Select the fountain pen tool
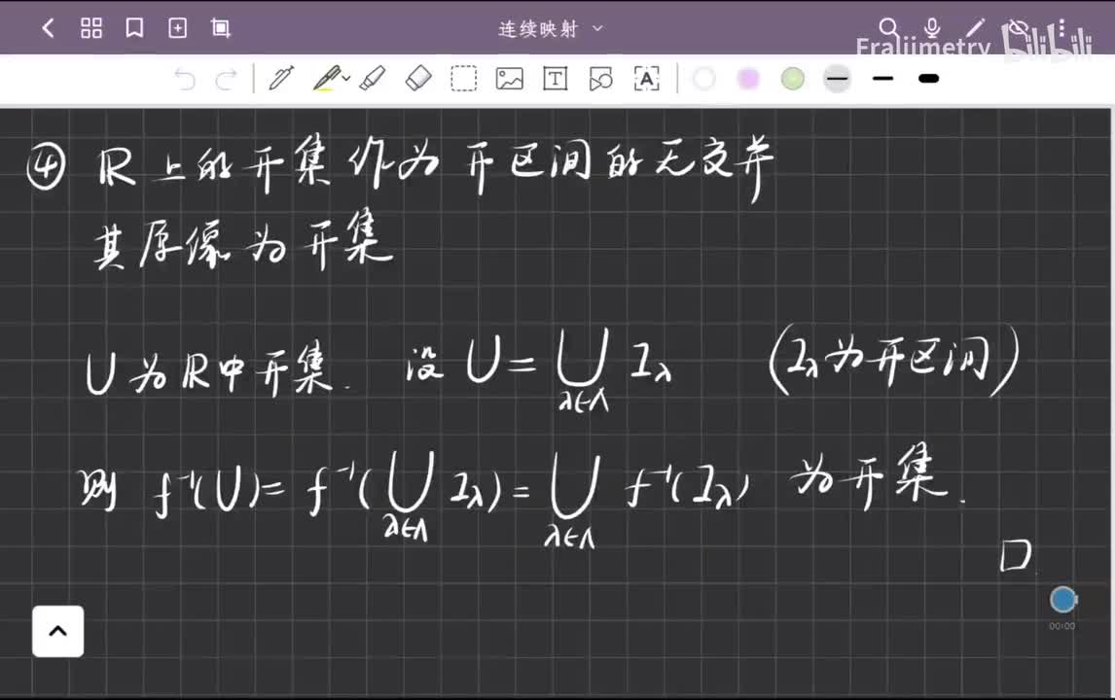 (281, 78)
